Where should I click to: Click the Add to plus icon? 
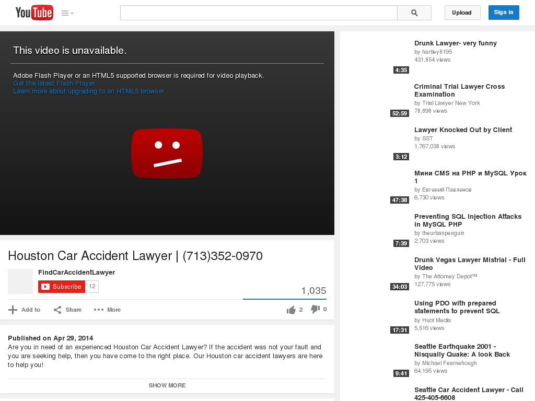(x=13, y=310)
